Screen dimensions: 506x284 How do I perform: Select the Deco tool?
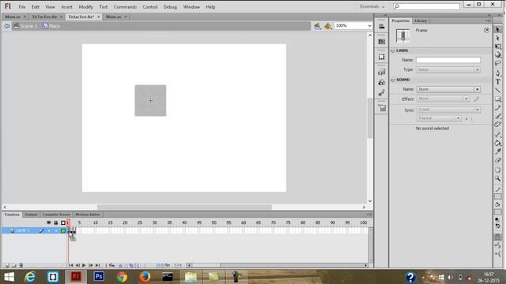click(x=497, y=125)
